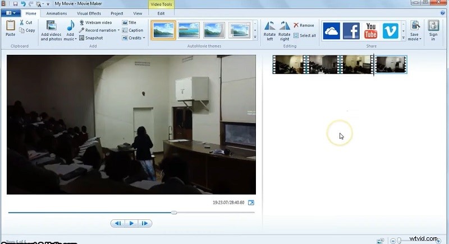Share movie to YouTube

370,31
